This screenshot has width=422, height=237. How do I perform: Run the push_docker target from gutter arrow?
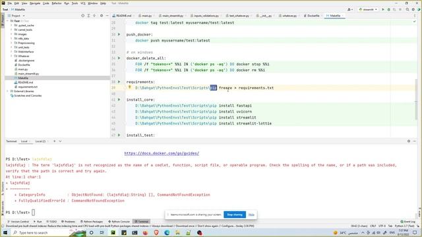coord(119,34)
